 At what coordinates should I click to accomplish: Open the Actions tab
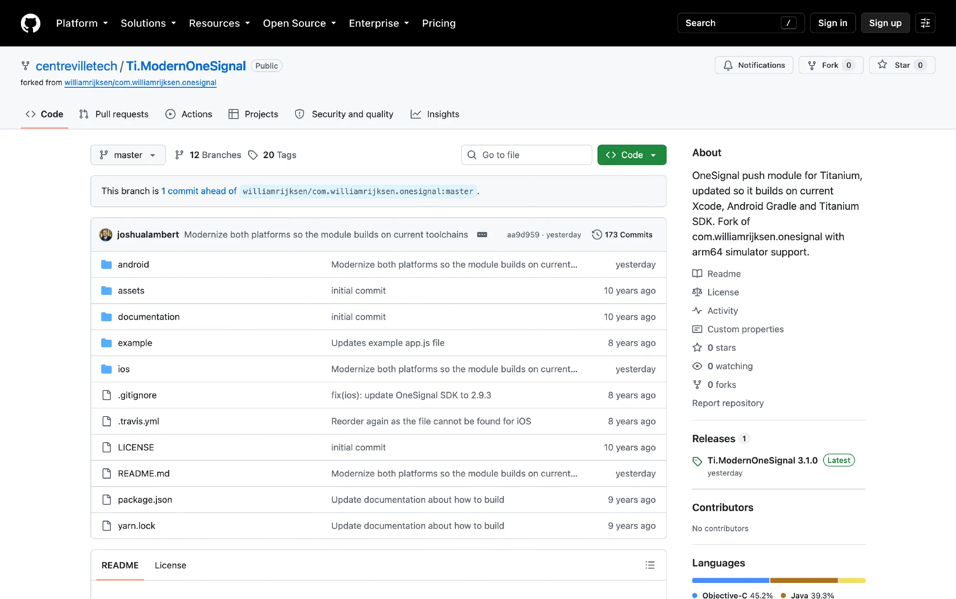[x=189, y=114]
